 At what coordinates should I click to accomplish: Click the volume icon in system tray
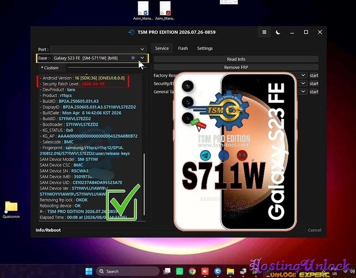coord(352,271)
